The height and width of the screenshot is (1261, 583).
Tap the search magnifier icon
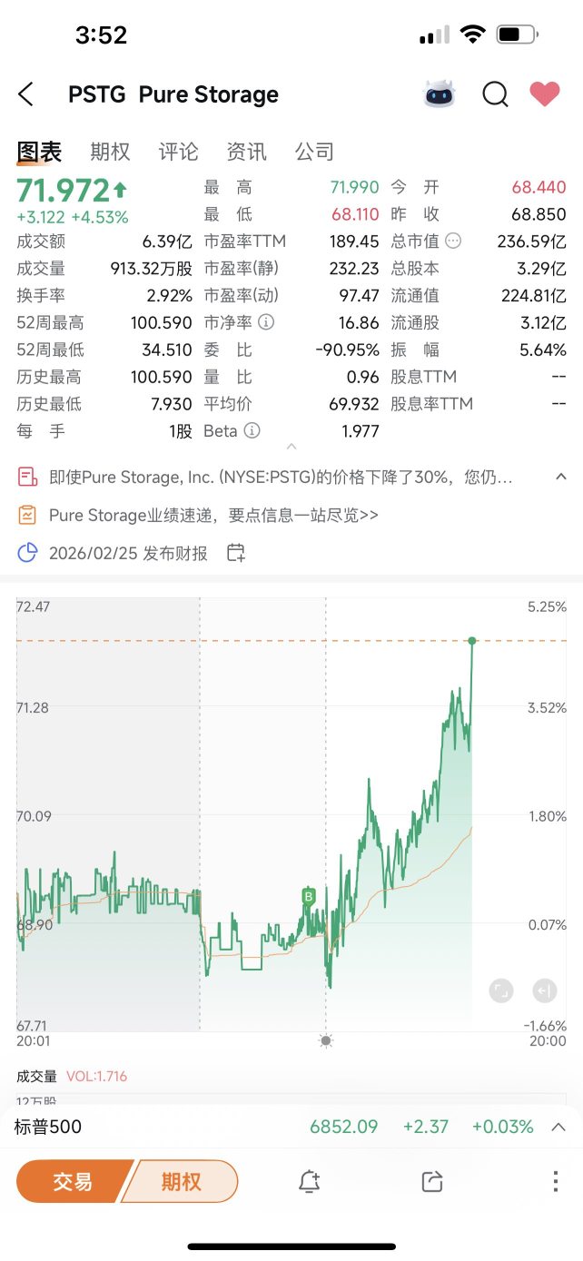[495, 94]
